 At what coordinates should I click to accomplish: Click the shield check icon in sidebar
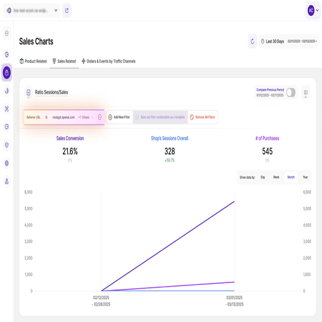coord(6,145)
